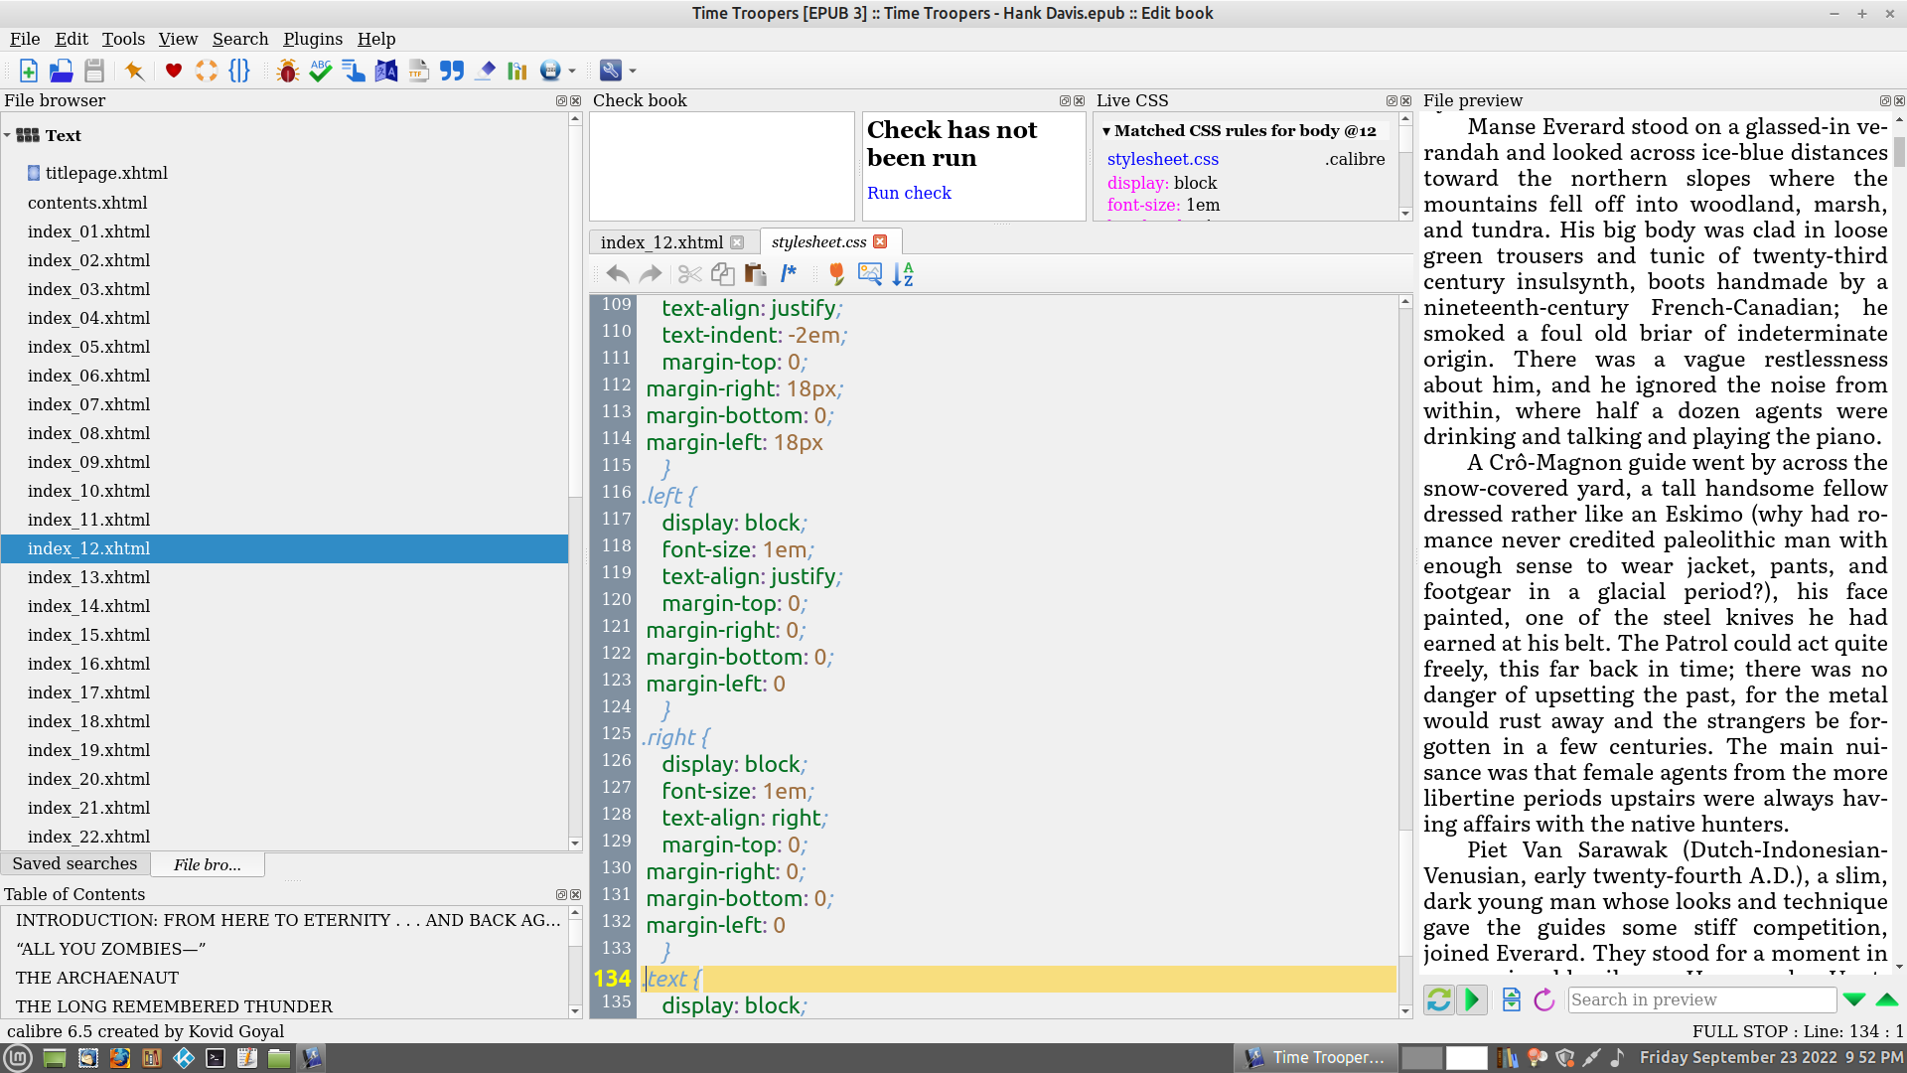This screenshot has width=1907, height=1073.
Task: Click the orange tulip color icon
Action: tap(836, 274)
